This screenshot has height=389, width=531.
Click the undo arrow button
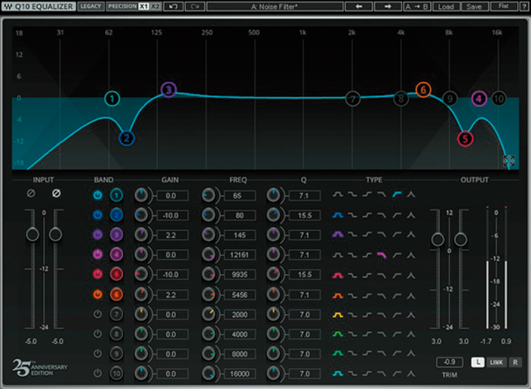tap(174, 7)
